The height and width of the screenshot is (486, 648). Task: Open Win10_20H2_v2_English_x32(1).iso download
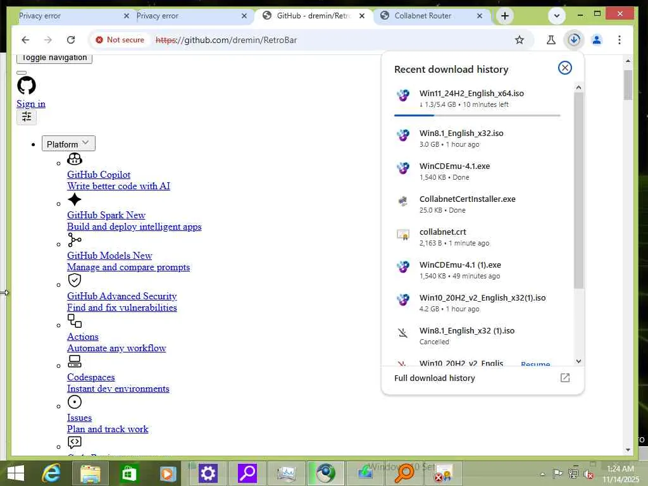click(x=477, y=303)
